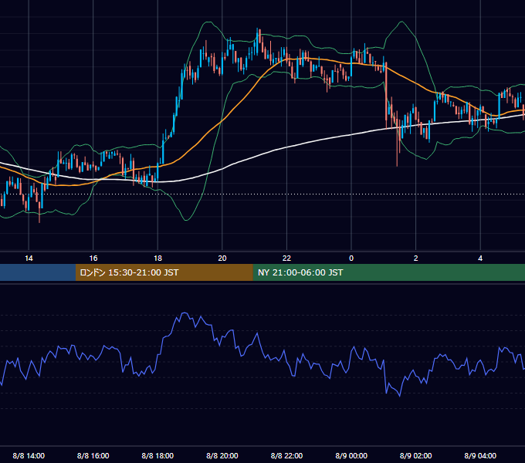Click the 22 hour axis label
Viewport: 525px width, 463px height.
[286, 259]
